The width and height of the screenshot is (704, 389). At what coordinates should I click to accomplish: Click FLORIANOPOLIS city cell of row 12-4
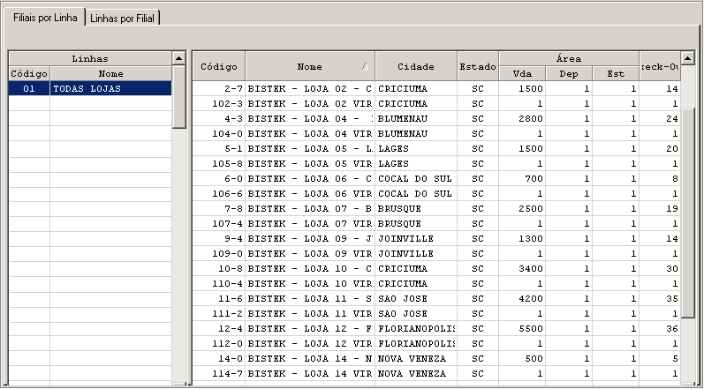click(416, 329)
